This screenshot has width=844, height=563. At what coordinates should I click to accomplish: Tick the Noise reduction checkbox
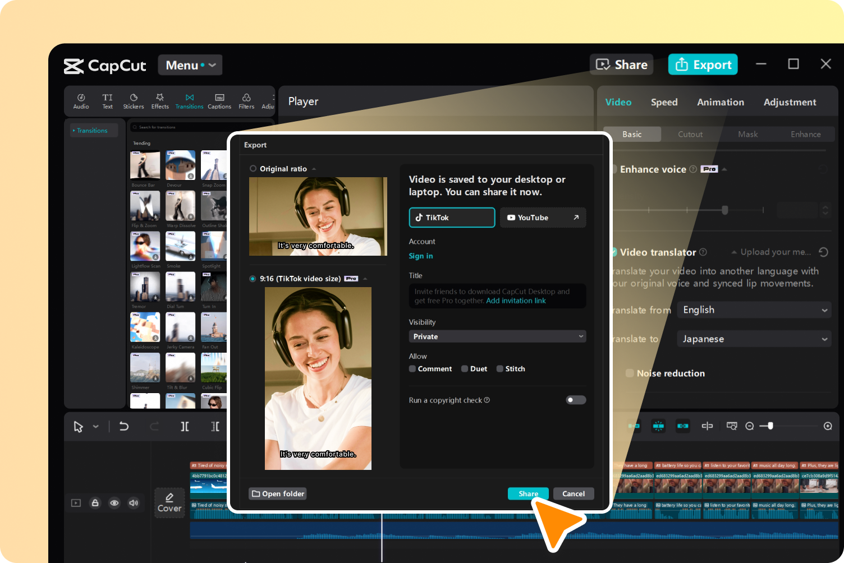tap(630, 373)
